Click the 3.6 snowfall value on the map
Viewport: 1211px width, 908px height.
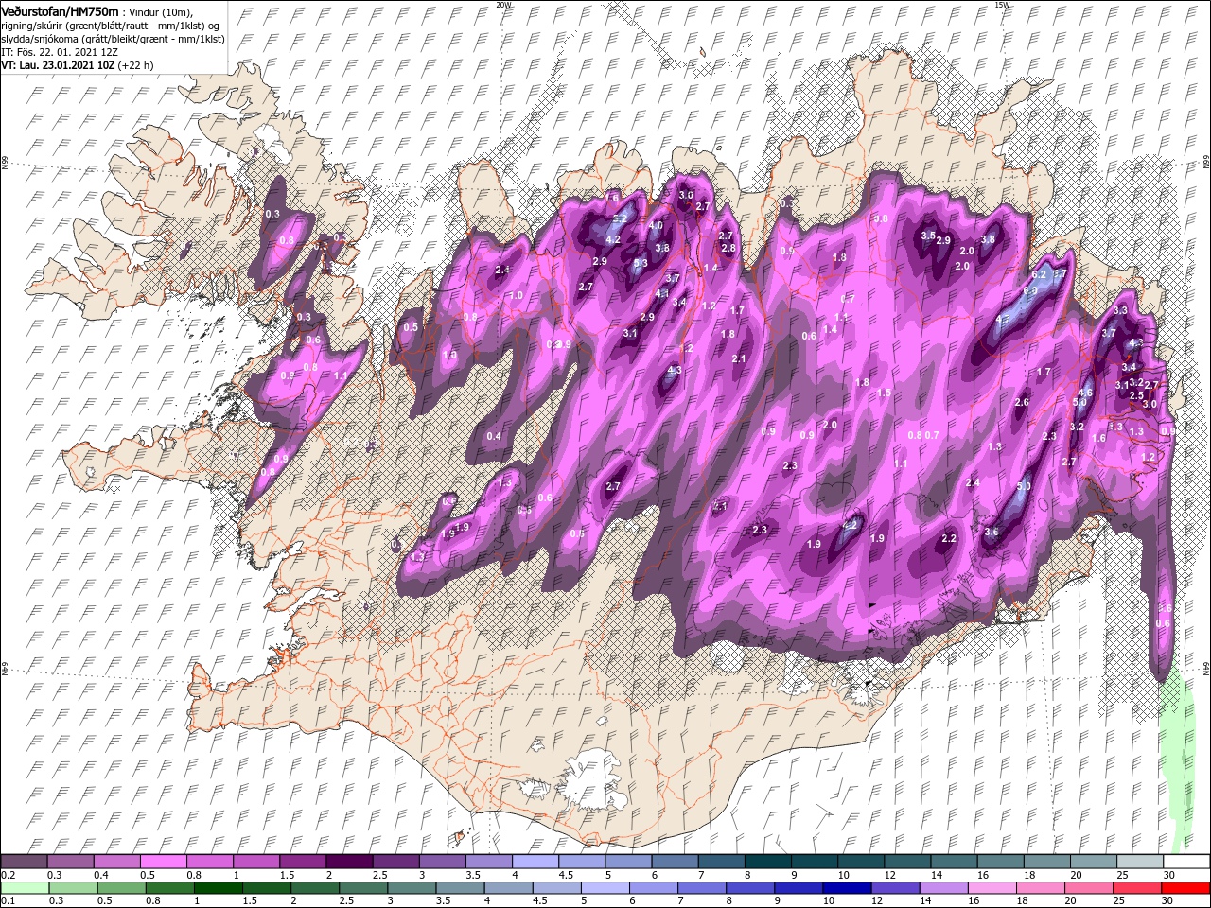(992, 533)
